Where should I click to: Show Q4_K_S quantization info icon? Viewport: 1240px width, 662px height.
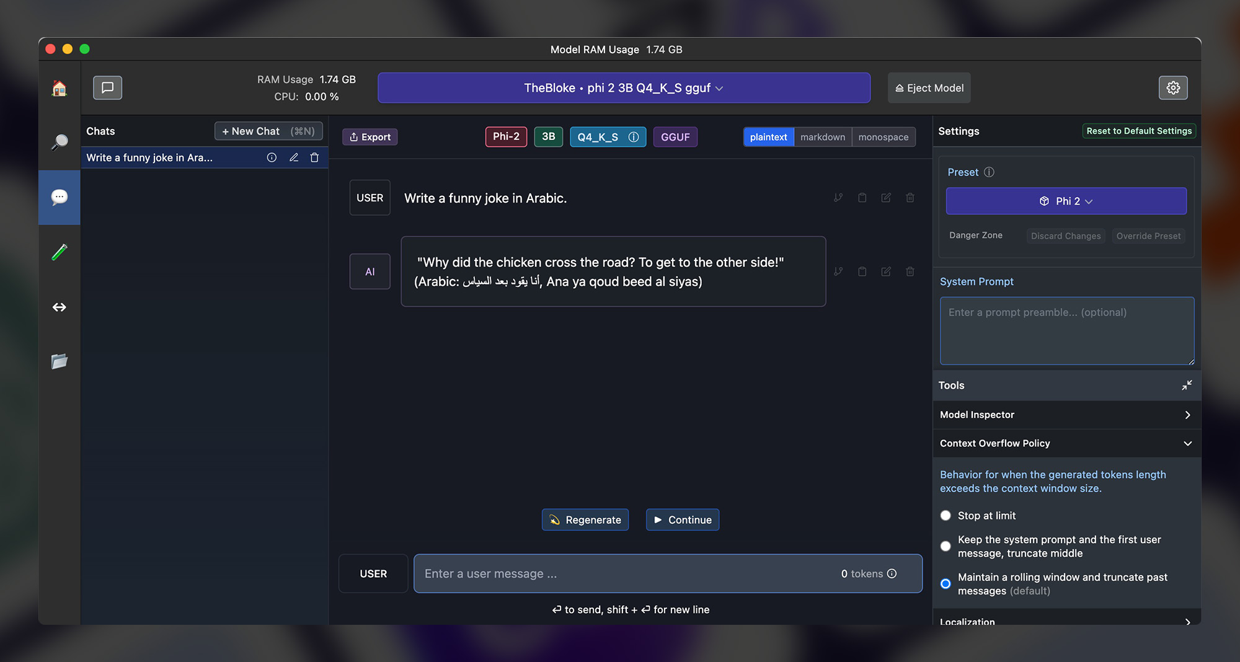coord(633,137)
